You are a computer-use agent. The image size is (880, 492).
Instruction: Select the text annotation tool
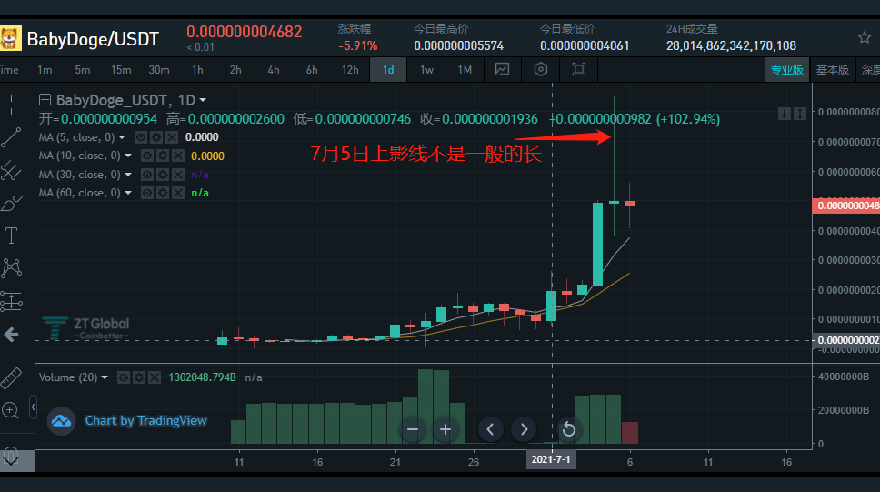point(11,236)
